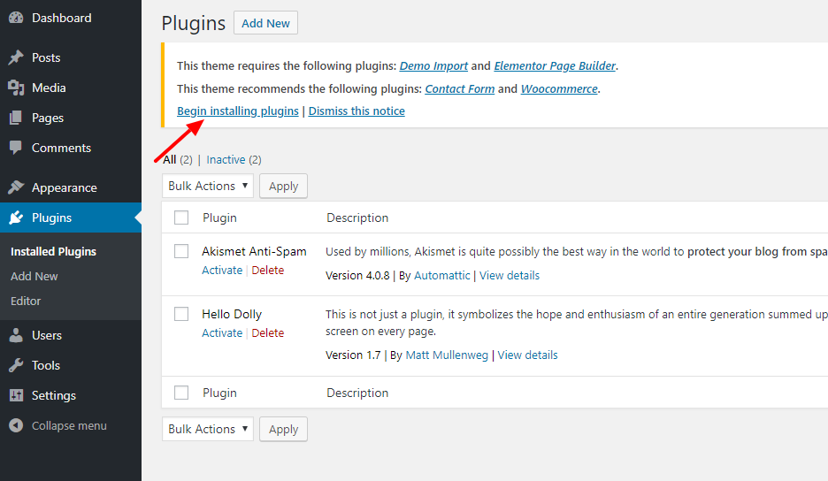Click the Users person icon
Viewport: 828px width, 481px height.
tap(16, 335)
